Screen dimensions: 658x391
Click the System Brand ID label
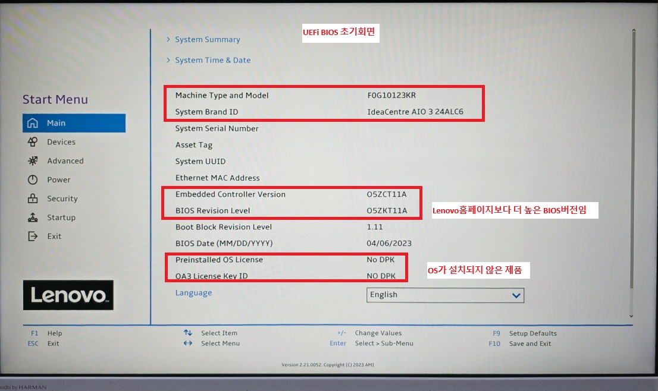point(206,112)
